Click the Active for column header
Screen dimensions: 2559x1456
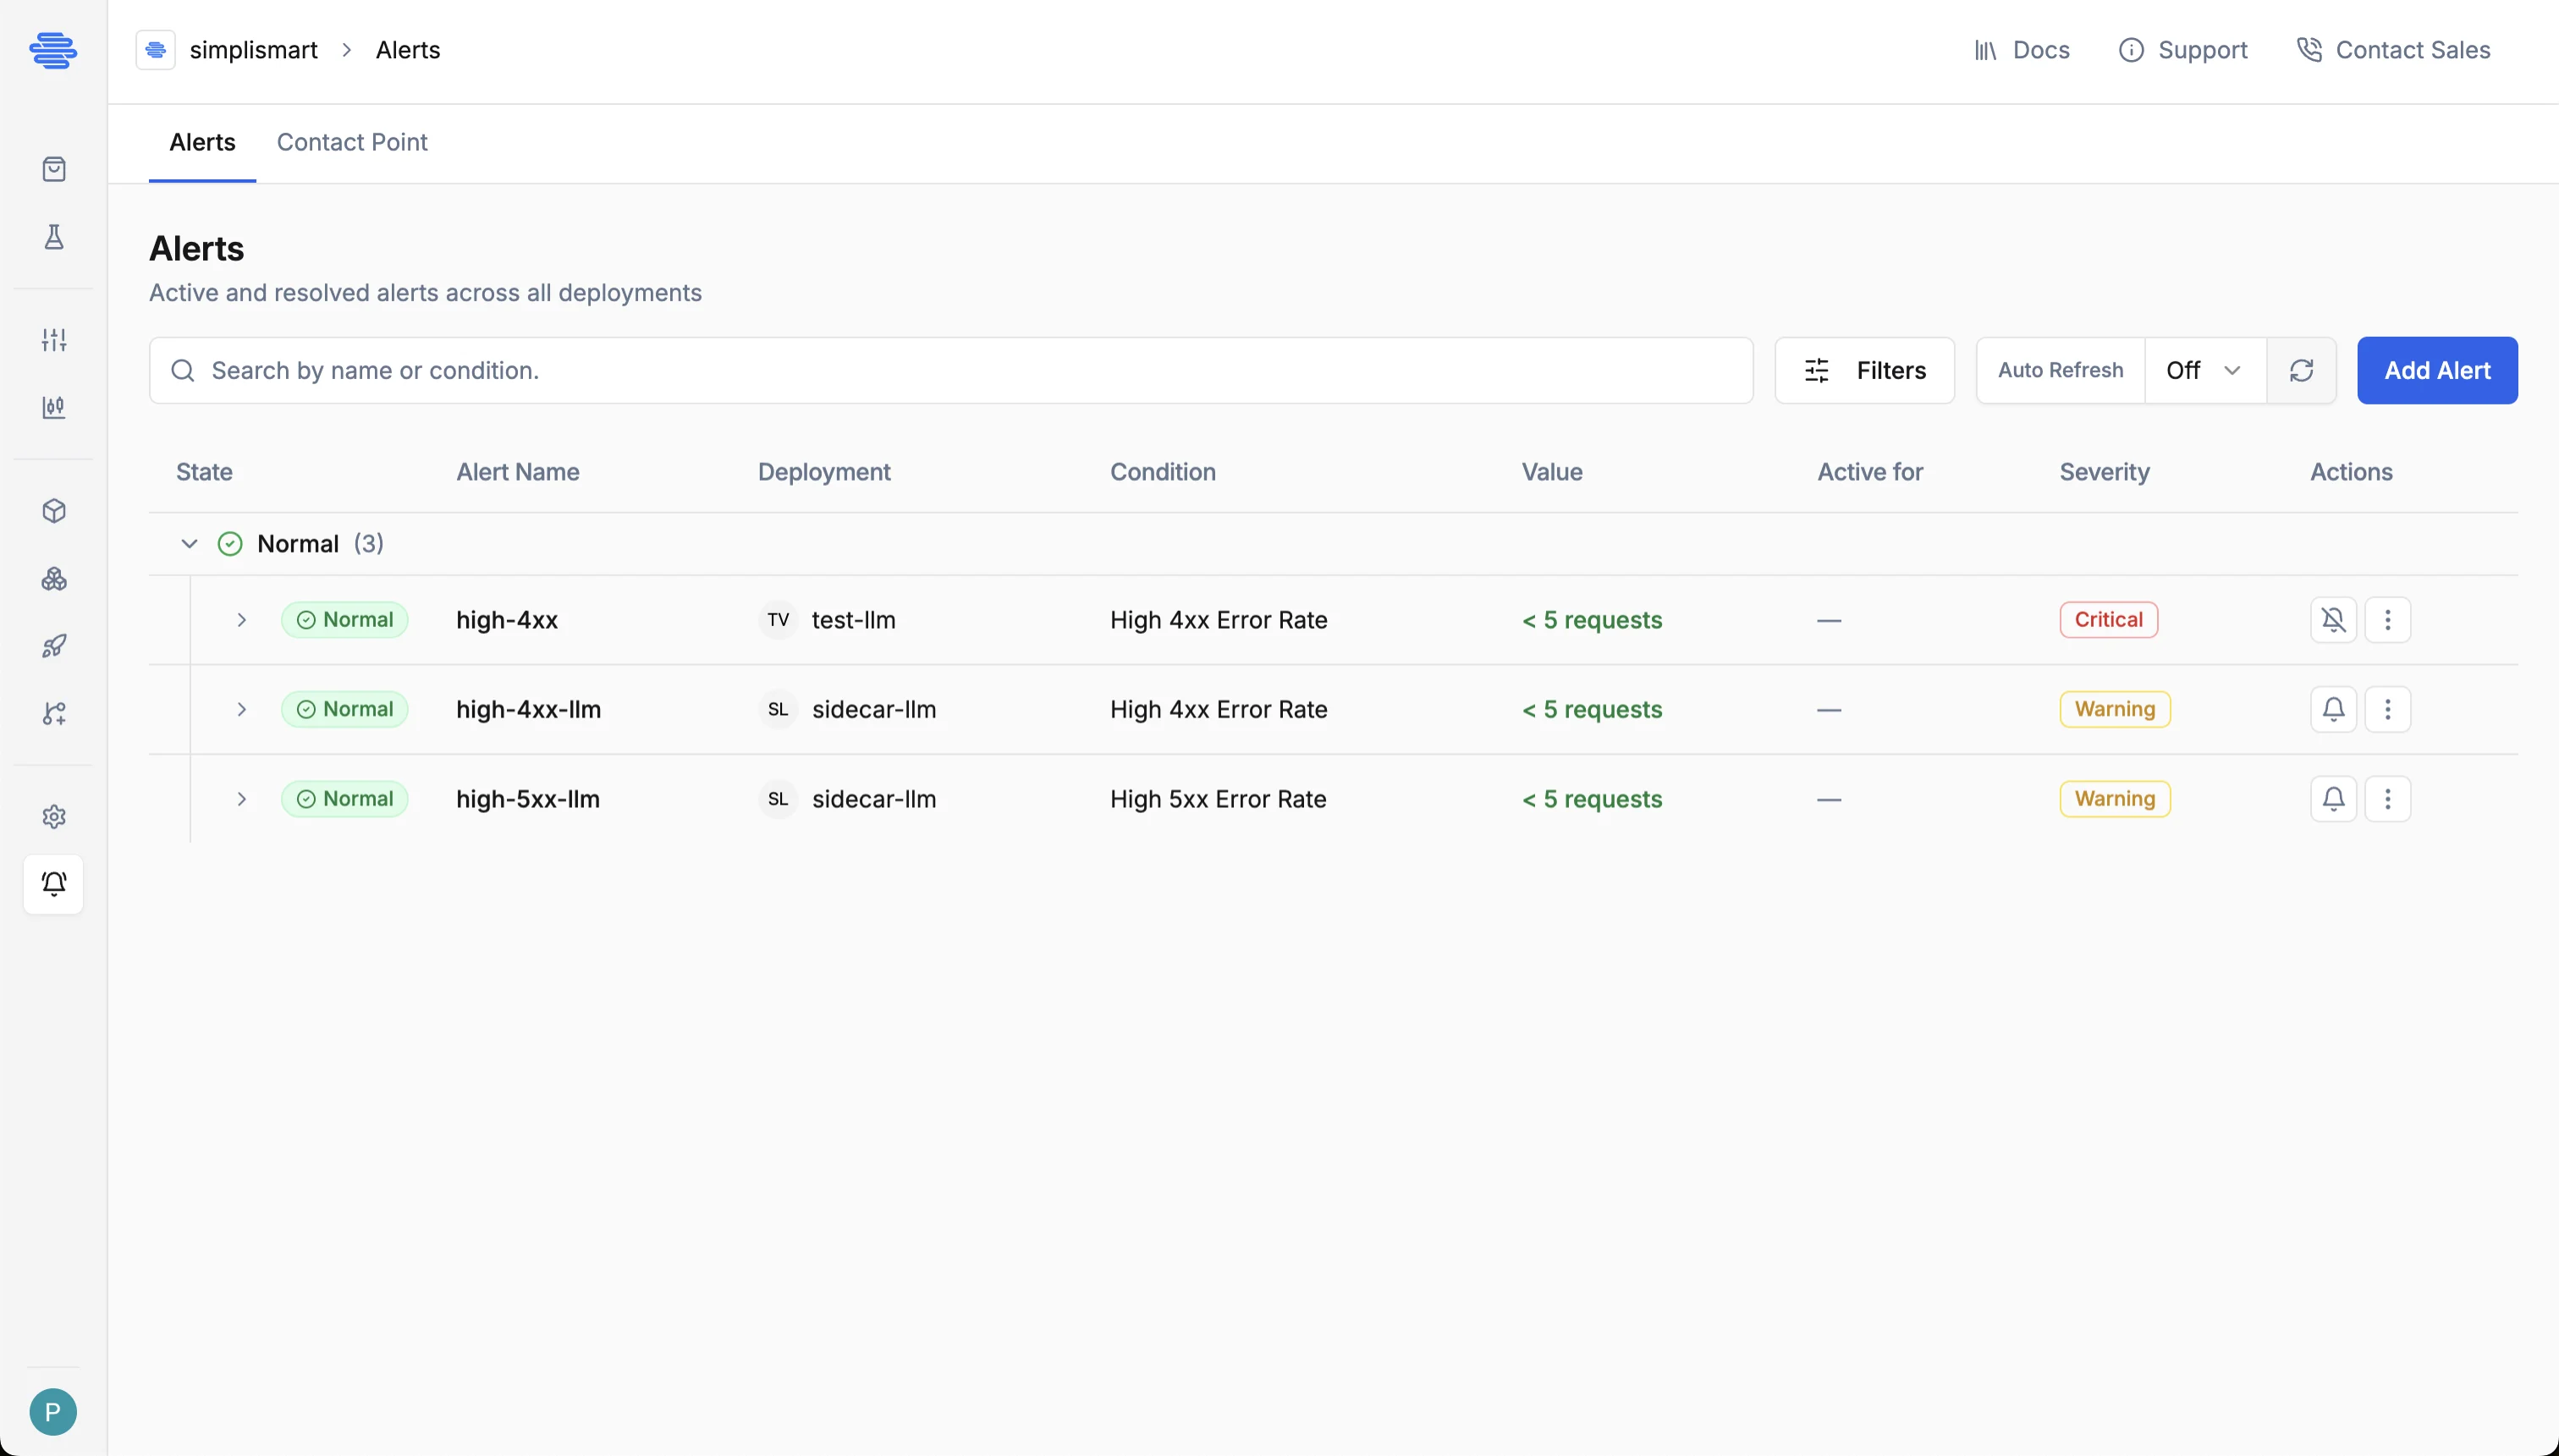click(x=1870, y=472)
